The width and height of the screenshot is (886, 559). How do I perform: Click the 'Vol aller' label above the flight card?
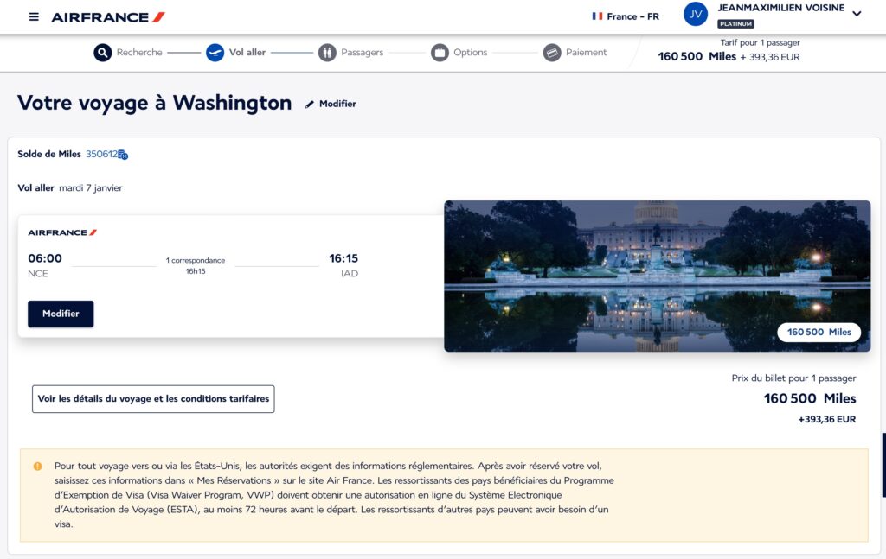[35, 187]
